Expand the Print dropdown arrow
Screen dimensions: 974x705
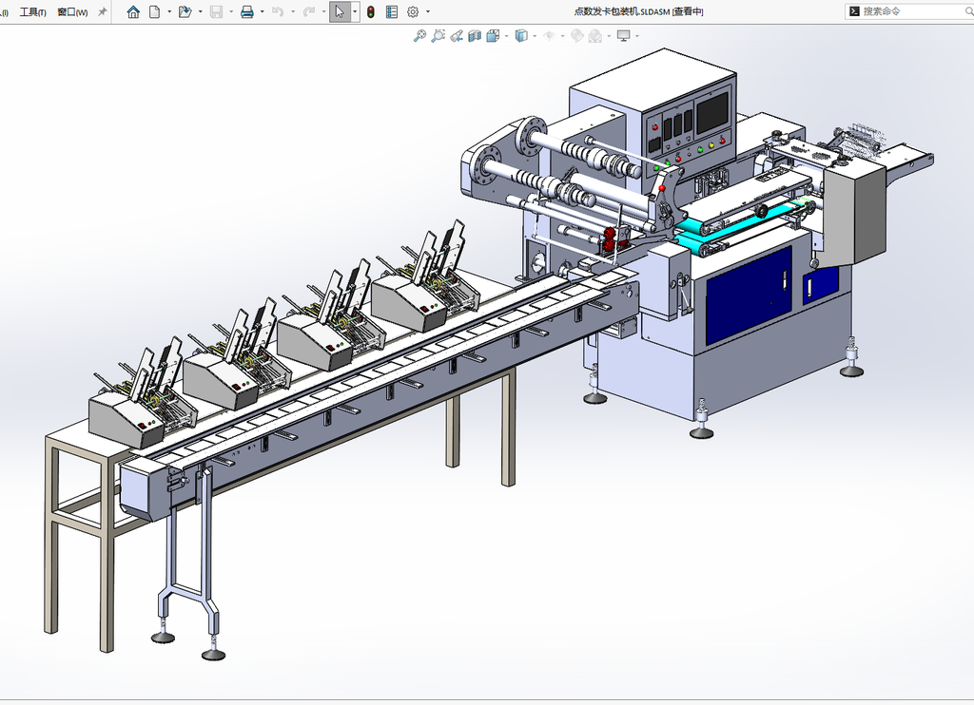click(263, 11)
